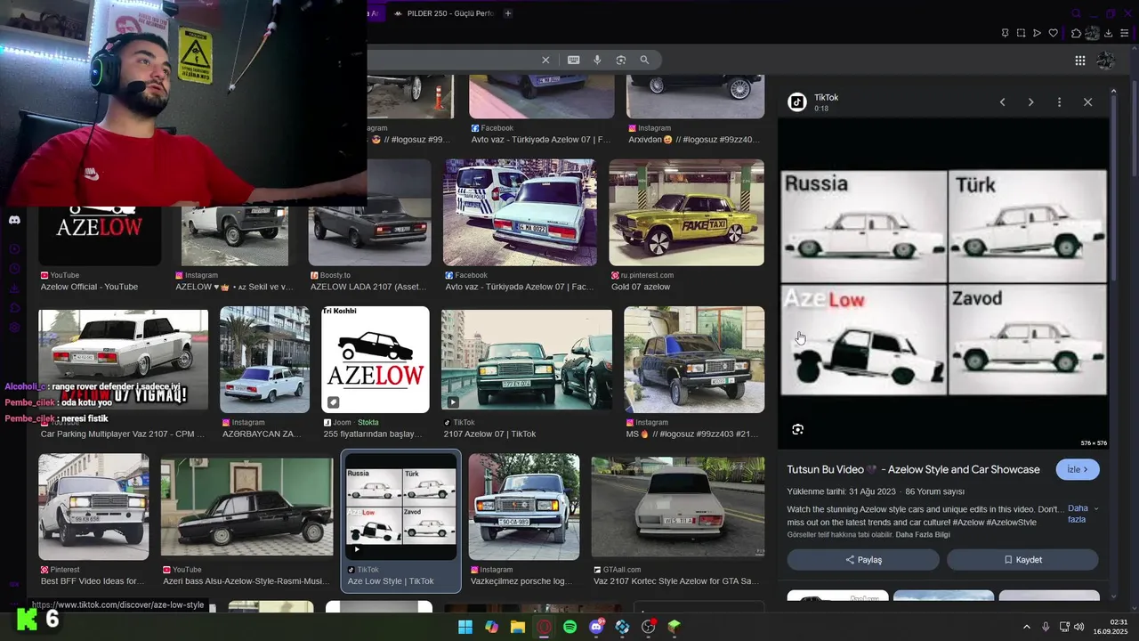The width and height of the screenshot is (1139, 641).
Task: Open Minecraft block icon in taskbar
Action: point(675,627)
